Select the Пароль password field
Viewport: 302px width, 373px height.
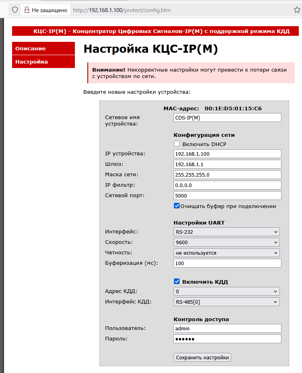[x=227, y=339]
